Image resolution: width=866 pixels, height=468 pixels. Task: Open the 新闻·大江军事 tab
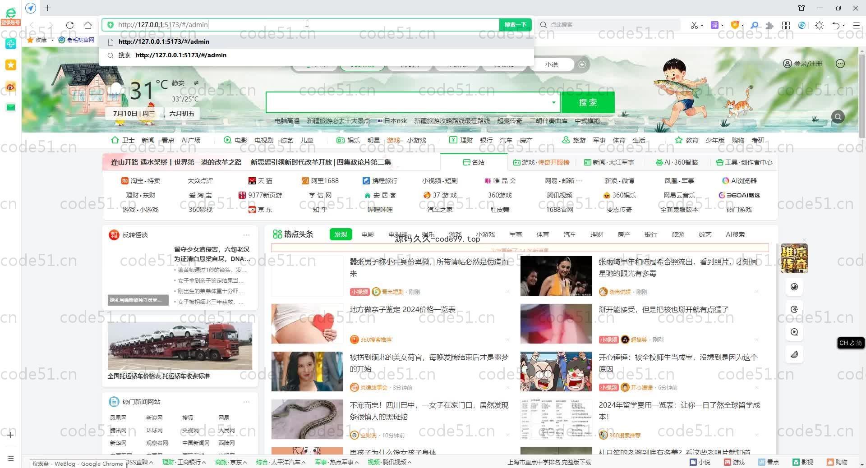tap(609, 162)
